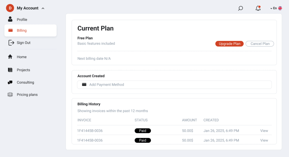Click the Home house icon
Viewport: 289px width, 157px height.
coord(10,57)
